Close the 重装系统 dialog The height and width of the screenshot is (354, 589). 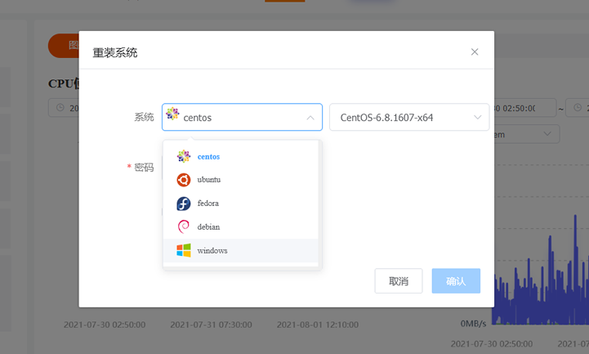[475, 52]
